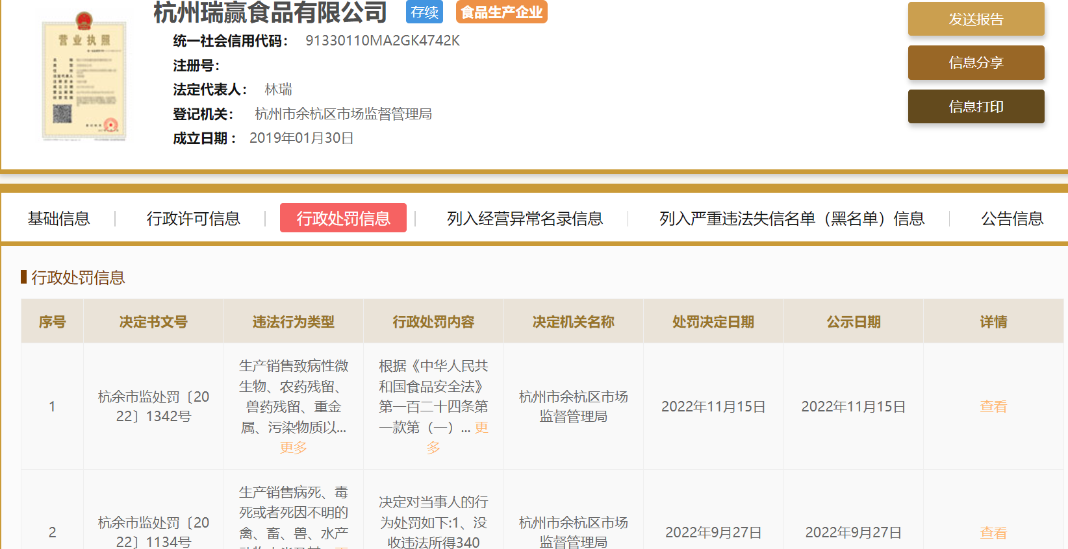Click 查看 for the 2022年11月15日 penalty row

click(993, 407)
